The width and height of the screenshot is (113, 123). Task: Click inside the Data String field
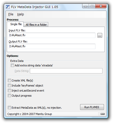(x=66, y=71)
